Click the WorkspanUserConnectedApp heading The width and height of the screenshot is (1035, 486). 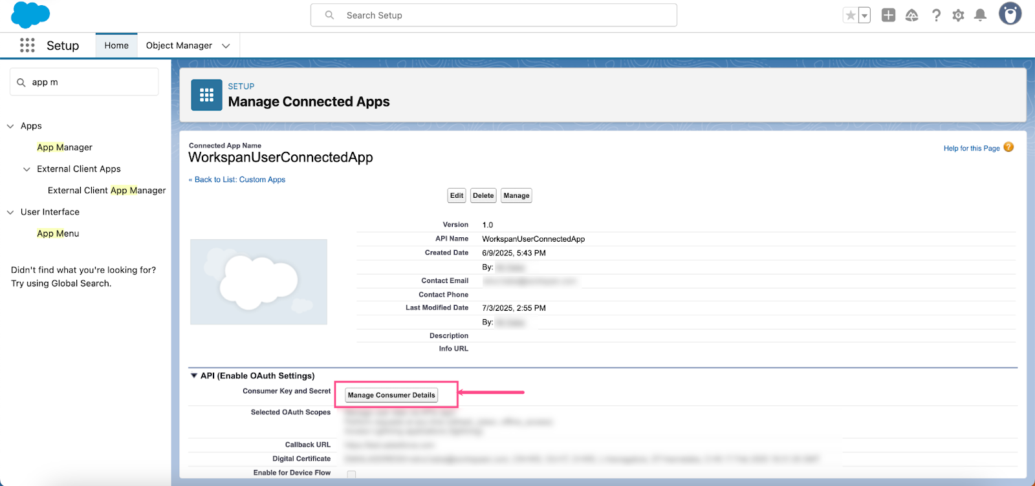[x=281, y=158]
